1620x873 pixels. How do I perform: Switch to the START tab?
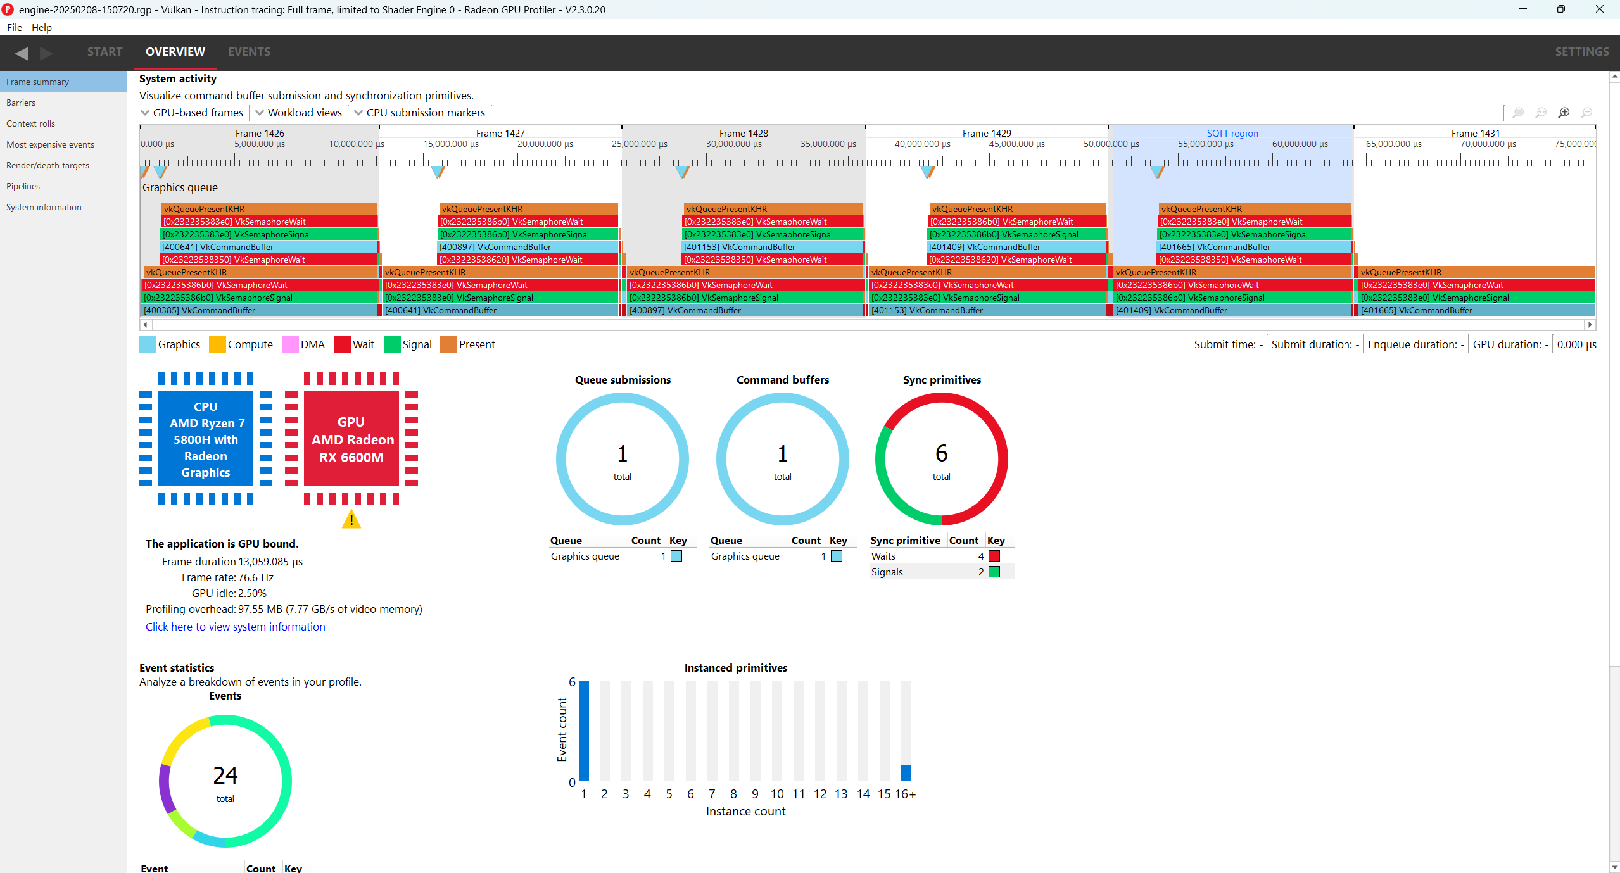105,52
